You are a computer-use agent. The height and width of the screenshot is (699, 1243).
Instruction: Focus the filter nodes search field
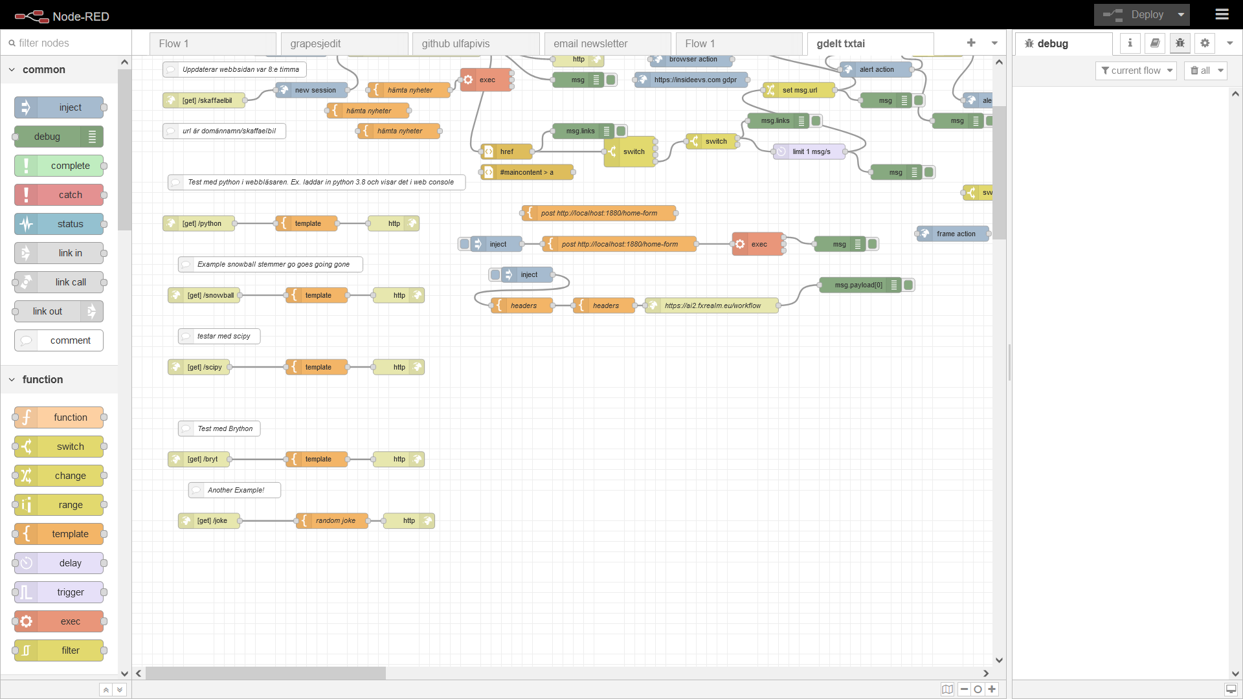[x=66, y=43]
